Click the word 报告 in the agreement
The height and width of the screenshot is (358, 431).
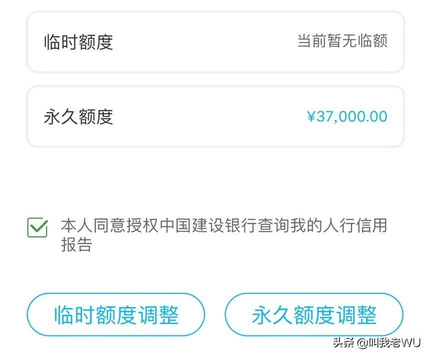coord(76,245)
